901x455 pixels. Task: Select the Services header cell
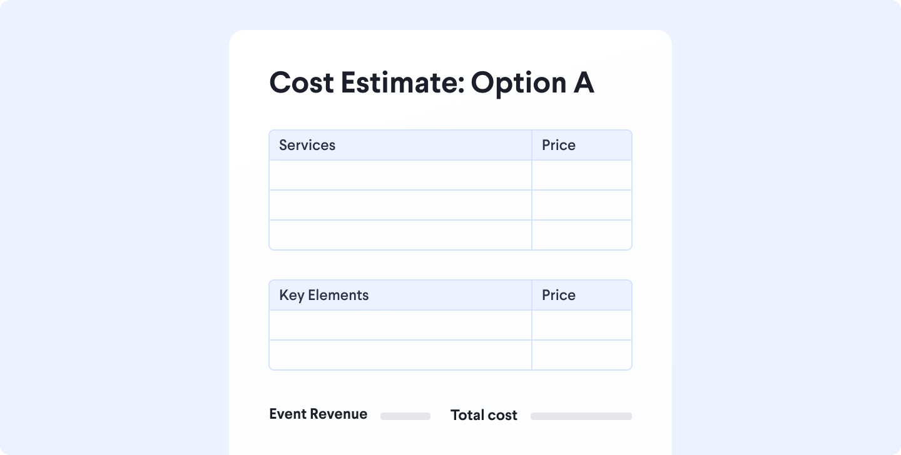400,145
